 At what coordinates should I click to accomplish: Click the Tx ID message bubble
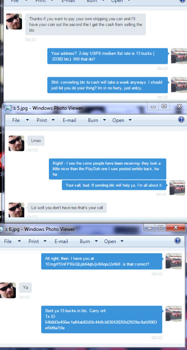[102, 320]
